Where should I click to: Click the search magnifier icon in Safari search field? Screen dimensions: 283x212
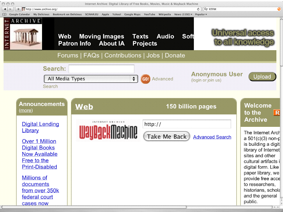[x=206, y=9]
